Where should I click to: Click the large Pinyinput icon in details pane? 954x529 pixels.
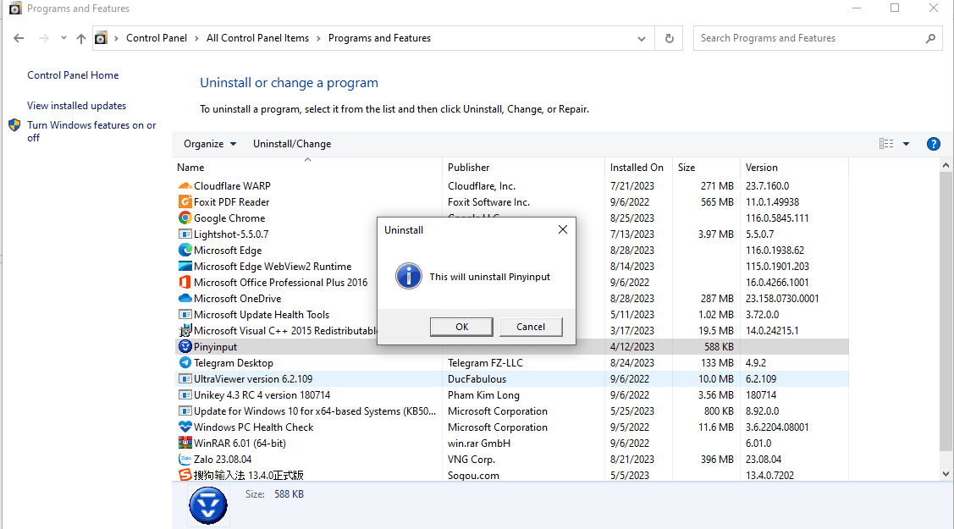point(208,505)
